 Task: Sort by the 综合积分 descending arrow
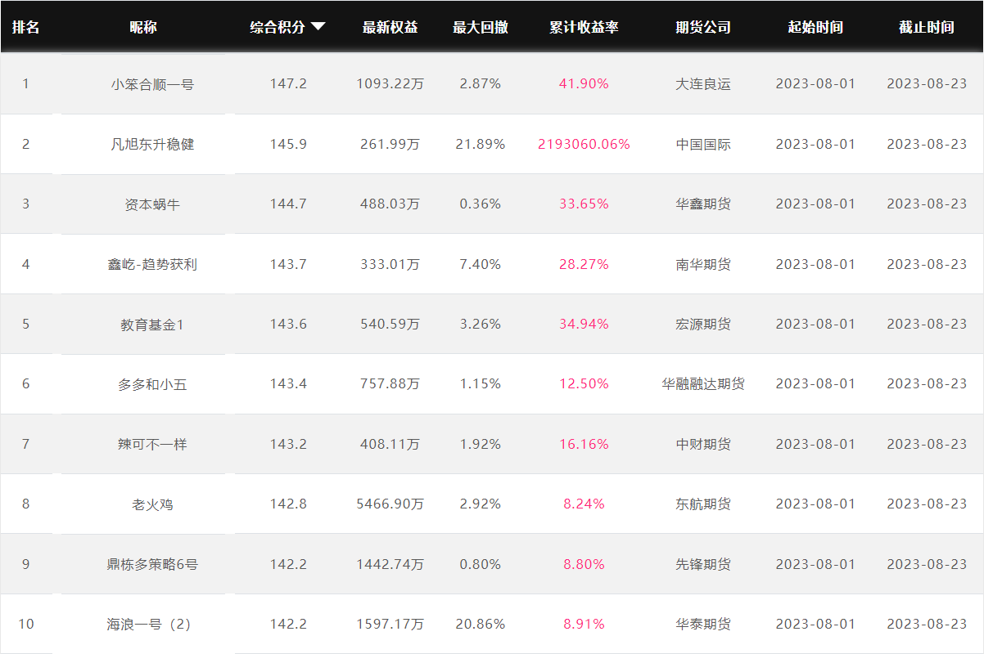pyautogui.click(x=318, y=27)
